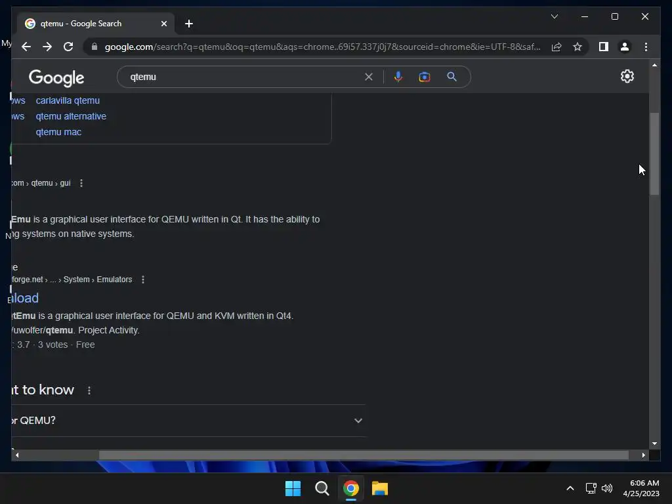
Task: Click the 'qtemu › gui' breadcrumb text
Action: [x=51, y=183]
